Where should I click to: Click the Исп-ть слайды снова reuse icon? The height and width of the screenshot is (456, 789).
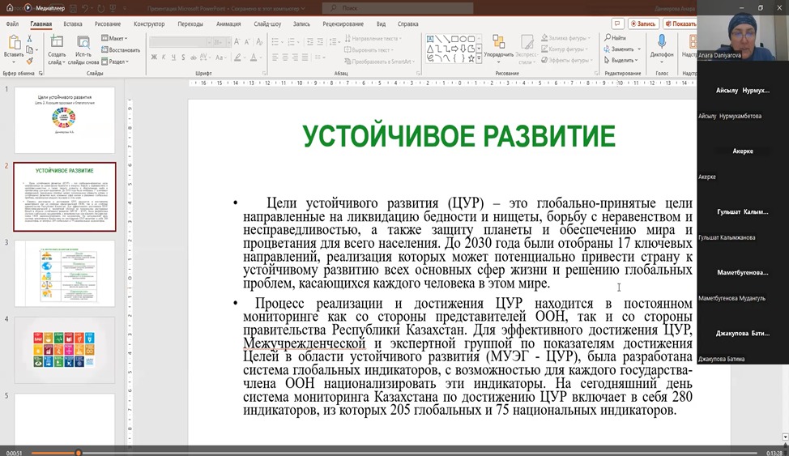pos(83,42)
